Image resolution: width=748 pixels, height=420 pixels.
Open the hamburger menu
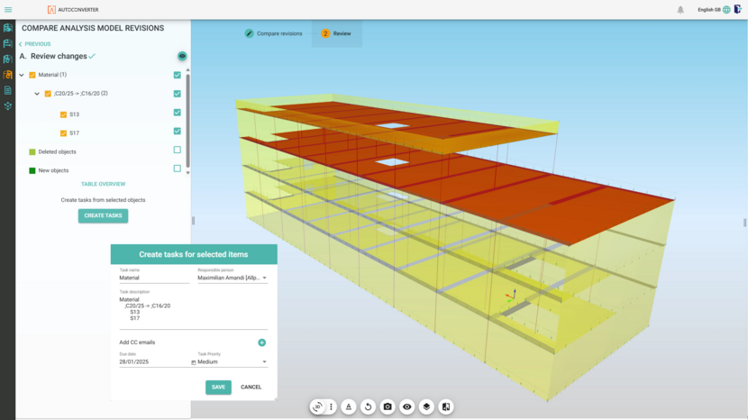tap(8, 10)
